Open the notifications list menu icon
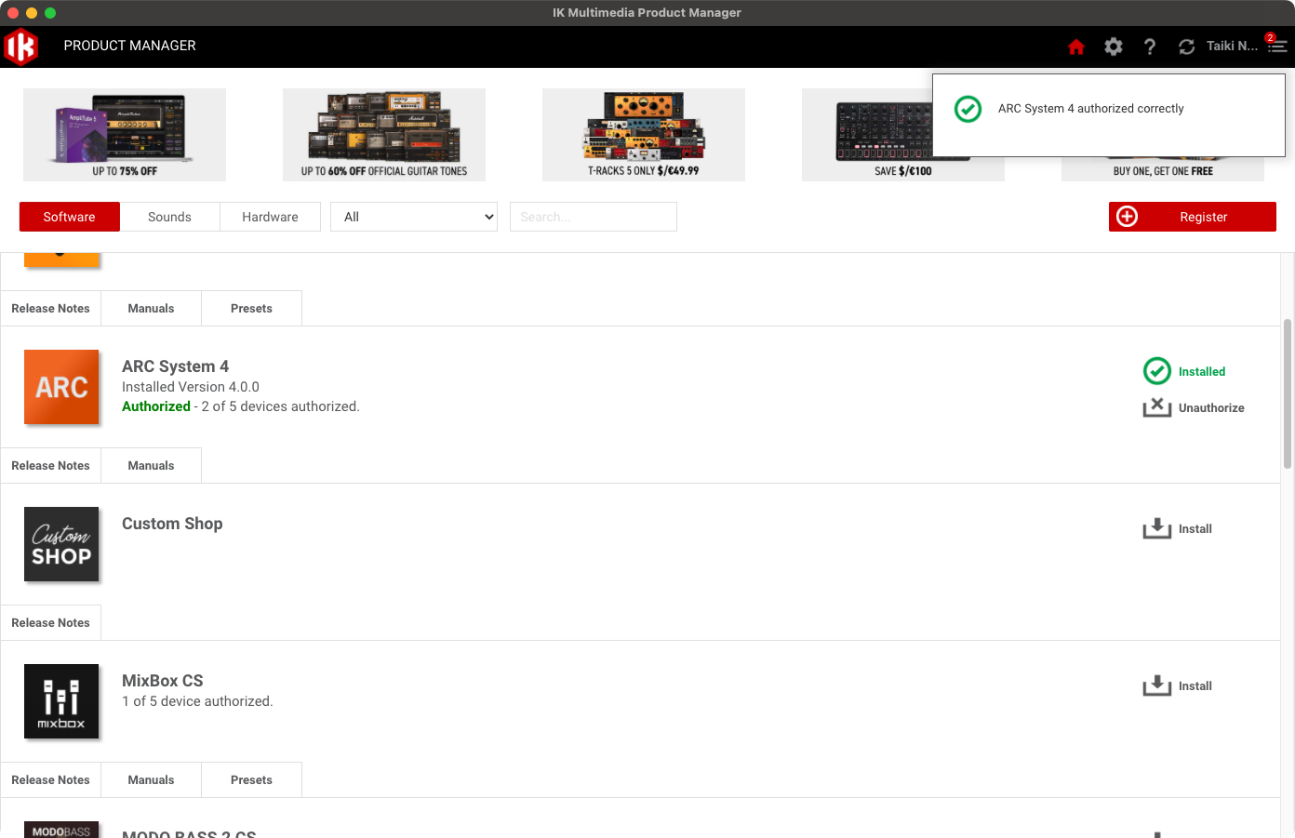Viewport: 1295px width, 838px height. (x=1277, y=45)
